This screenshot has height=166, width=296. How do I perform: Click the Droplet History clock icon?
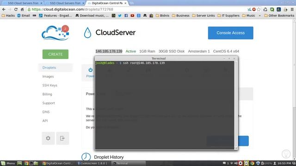(x=86, y=157)
